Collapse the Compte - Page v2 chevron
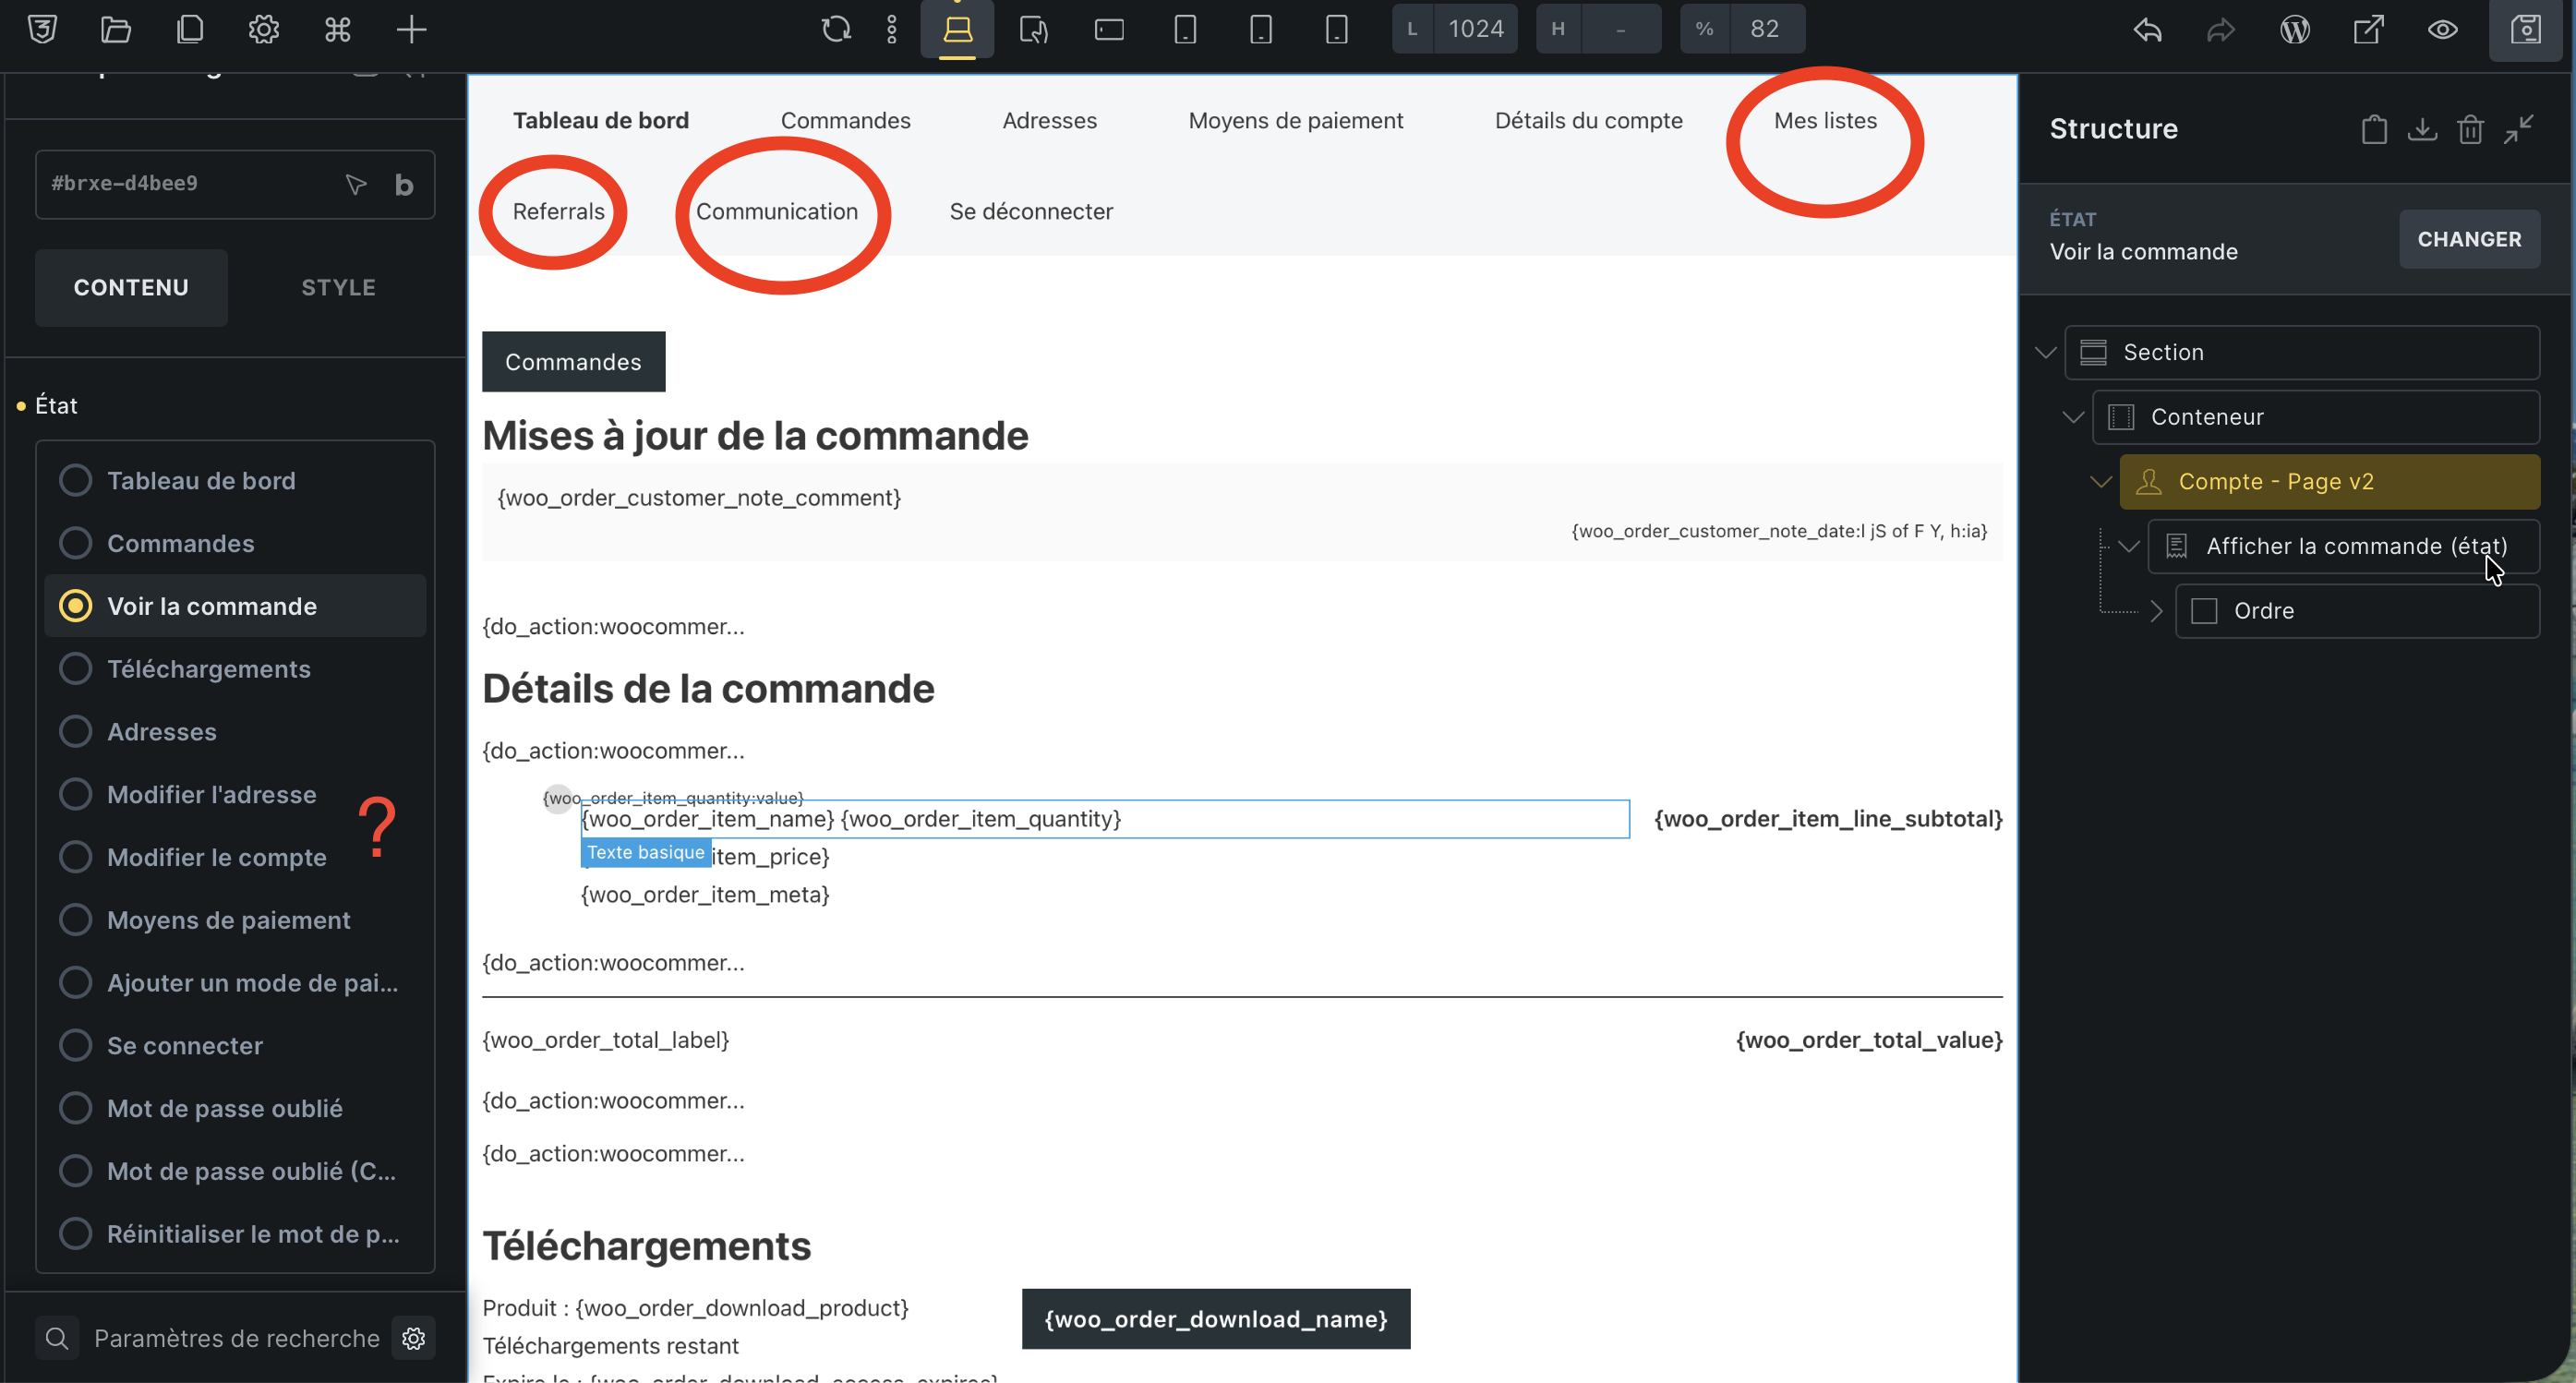The height and width of the screenshot is (1383, 2576). (x=2101, y=482)
